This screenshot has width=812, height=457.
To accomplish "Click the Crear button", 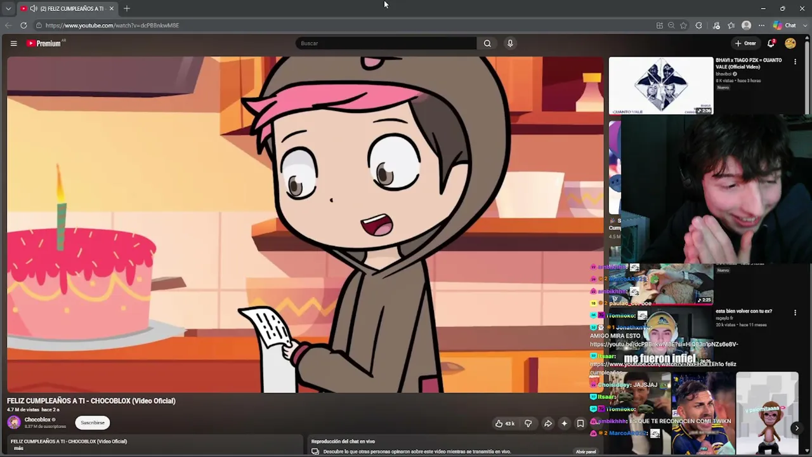I will (745, 43).
